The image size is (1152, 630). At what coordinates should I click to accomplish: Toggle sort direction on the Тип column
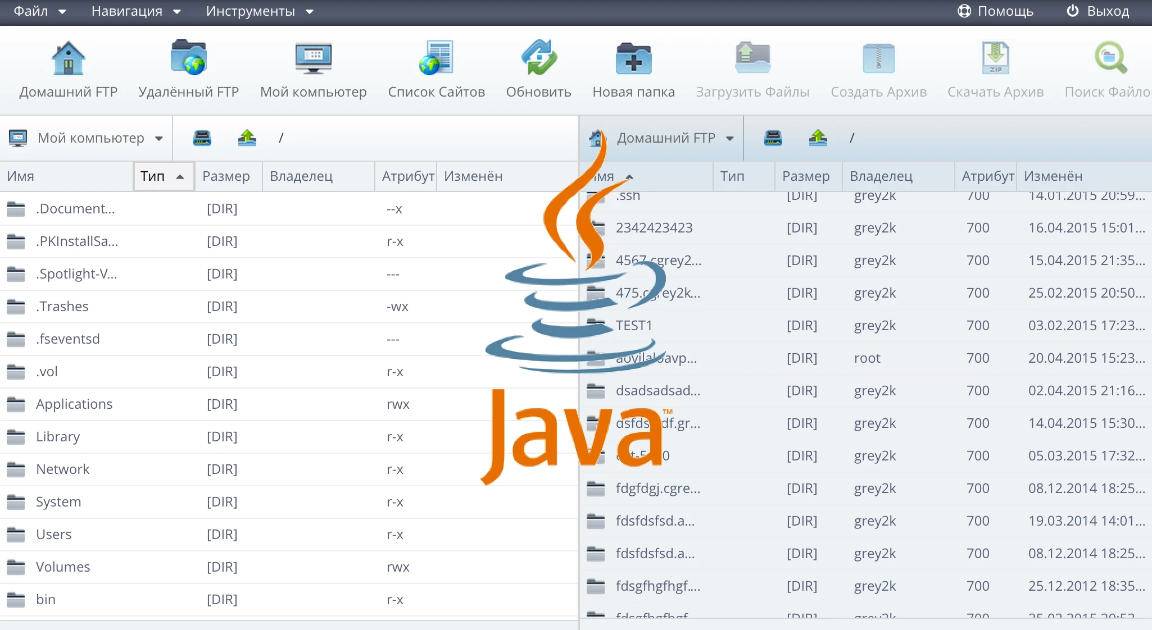163,176
